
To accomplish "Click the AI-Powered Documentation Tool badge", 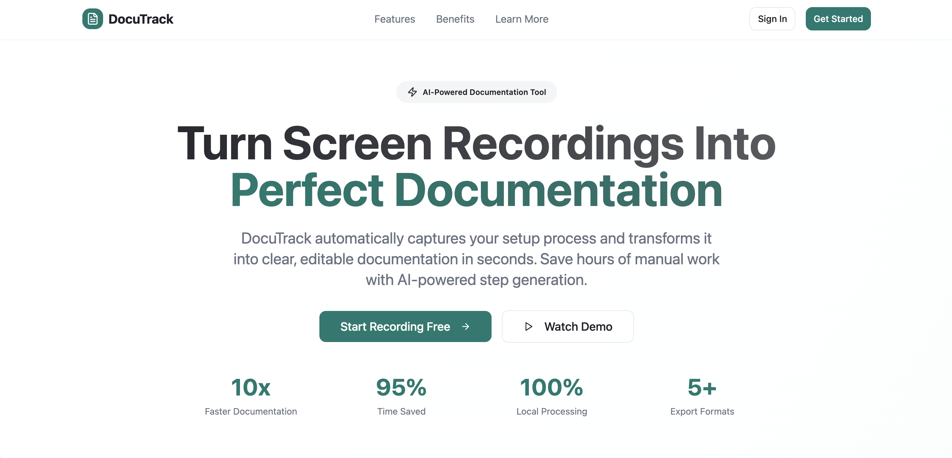I will pyautogui.click(x=484, y=92).
